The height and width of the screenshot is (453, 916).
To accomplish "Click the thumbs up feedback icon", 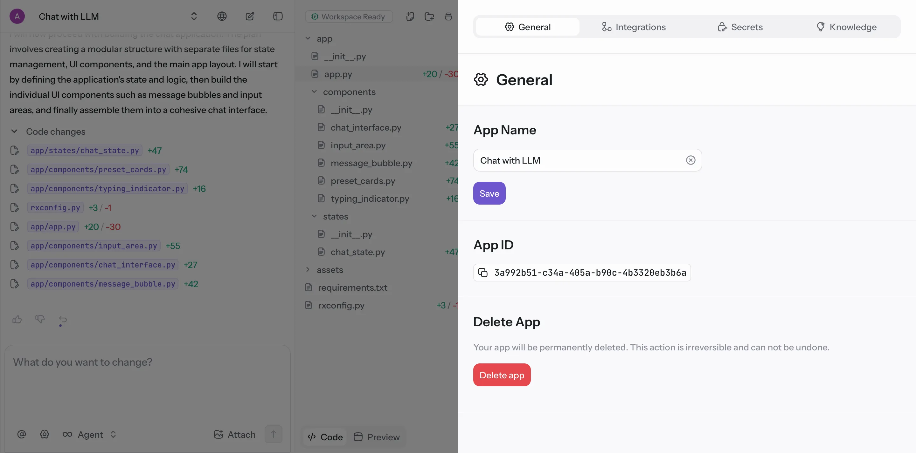I will click(x=17, y=319).
